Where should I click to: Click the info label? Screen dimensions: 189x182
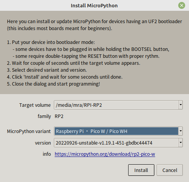click(x=47, y=154)
